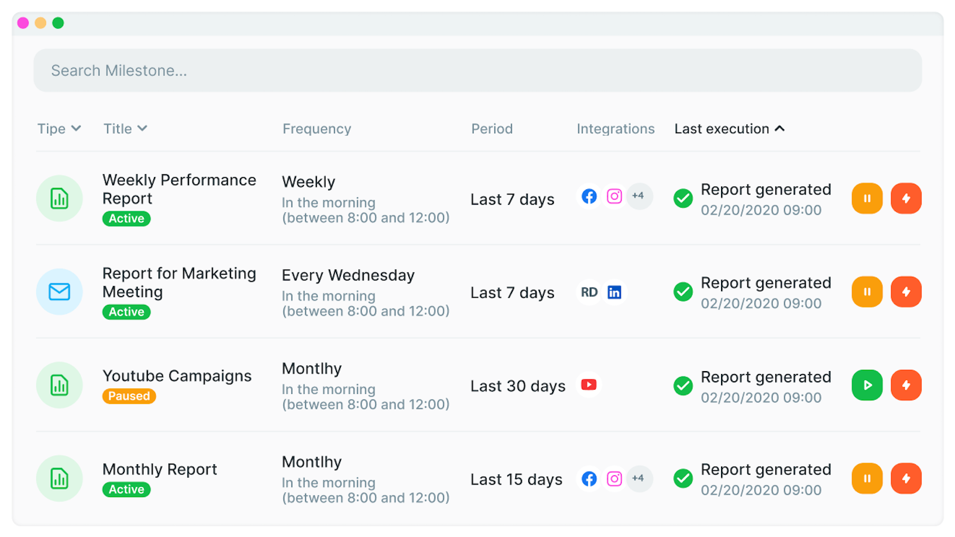Image resolution: width=955 pixels, height=537 pixels.
Task: Run Weekly Performance Report now via lightning icon
Action: pyautogui.click(x=906, y=198)
